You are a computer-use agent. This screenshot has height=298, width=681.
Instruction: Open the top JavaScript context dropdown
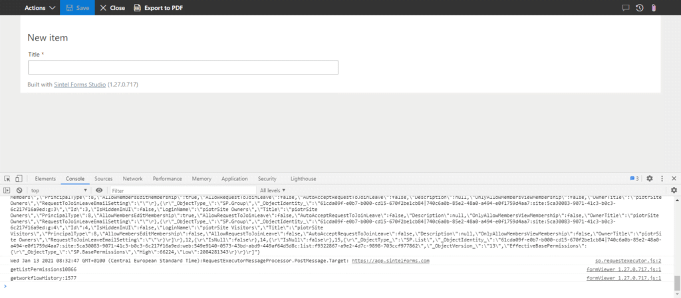pyautogui.click(x=60, y=190)
